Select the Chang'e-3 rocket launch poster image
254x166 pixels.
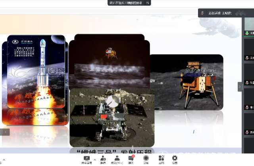click(x=36, y=71)
